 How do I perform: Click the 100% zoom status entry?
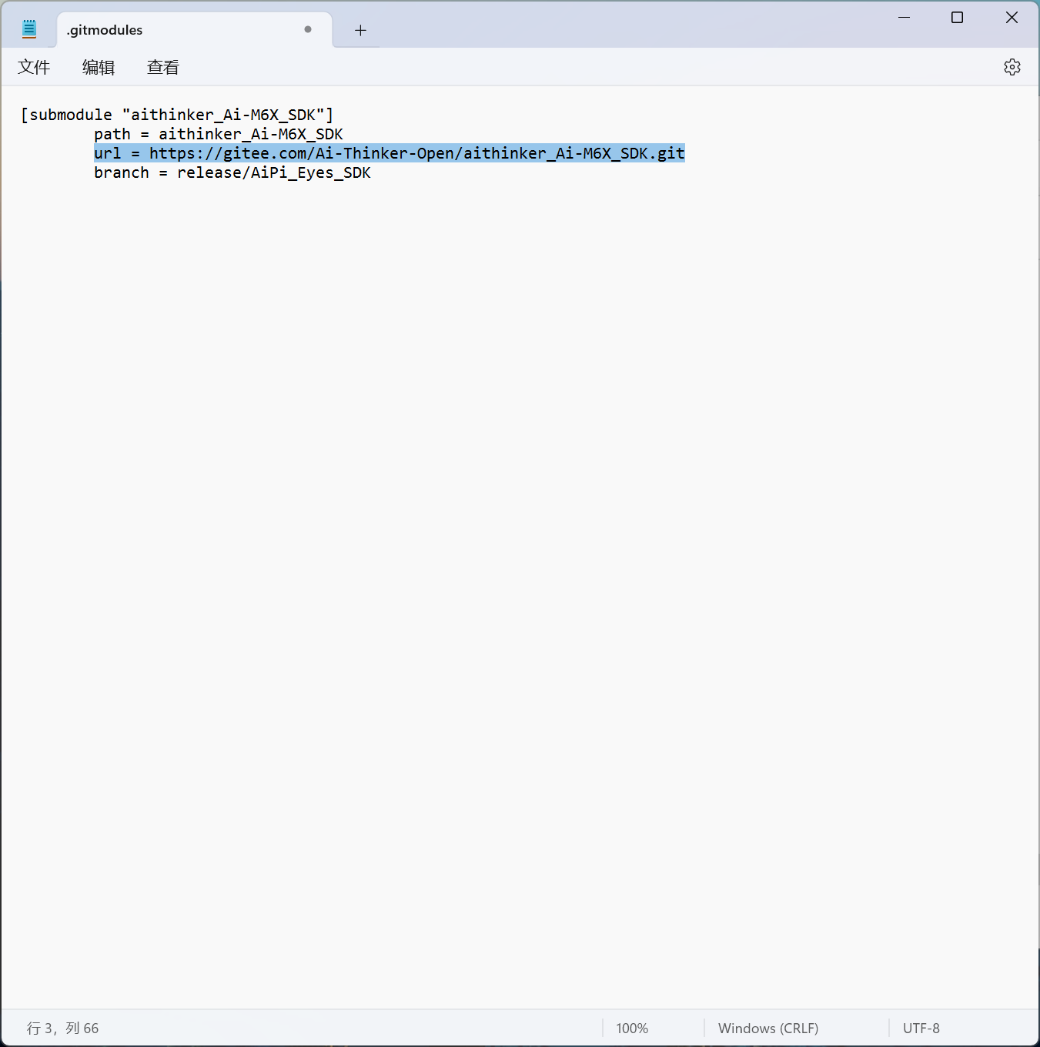coord(632,1028)
